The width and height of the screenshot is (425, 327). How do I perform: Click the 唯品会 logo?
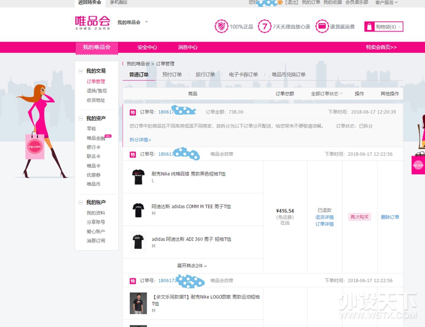[92, 22]
